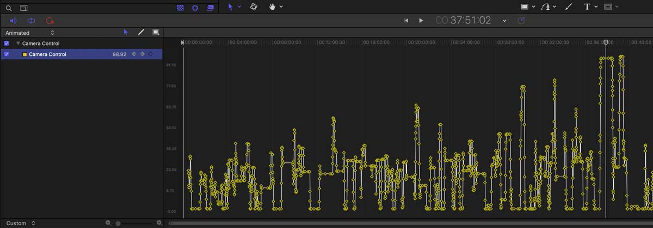Image resolution: width=653 pixels, height=228 pixels.
Task: Toggle the filters stacked-layers icon
Action: (210, 8)
